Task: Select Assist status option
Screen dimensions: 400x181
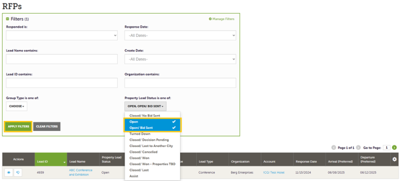Action: coord(152,176)
